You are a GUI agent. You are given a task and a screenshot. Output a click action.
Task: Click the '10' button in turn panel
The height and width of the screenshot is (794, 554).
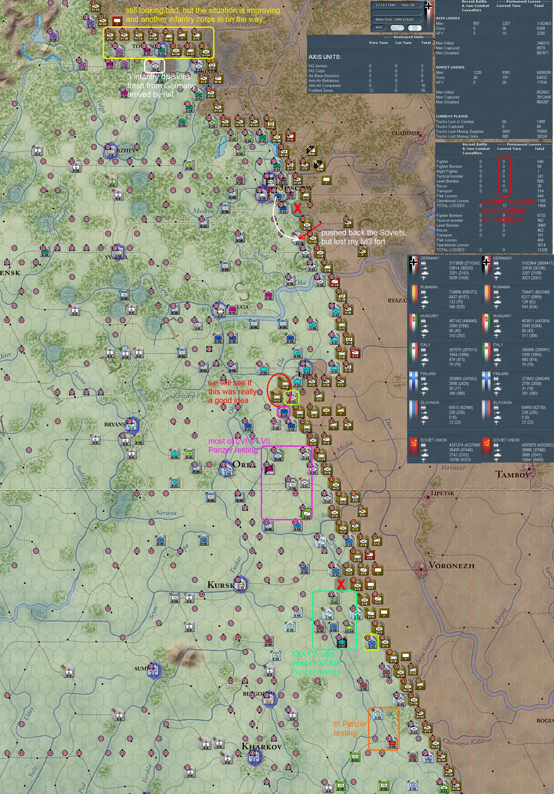pyautogui.click(x=415, y=28)
